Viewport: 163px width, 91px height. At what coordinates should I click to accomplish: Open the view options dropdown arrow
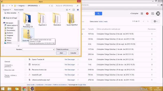click(70, 10)
